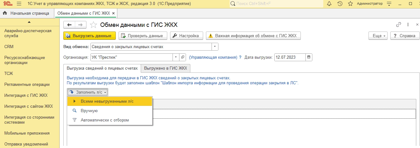Choose Вручную from the fill menu
Image resolution: width=420 pixels, height=148 pixels.
[x=89, y=111]
